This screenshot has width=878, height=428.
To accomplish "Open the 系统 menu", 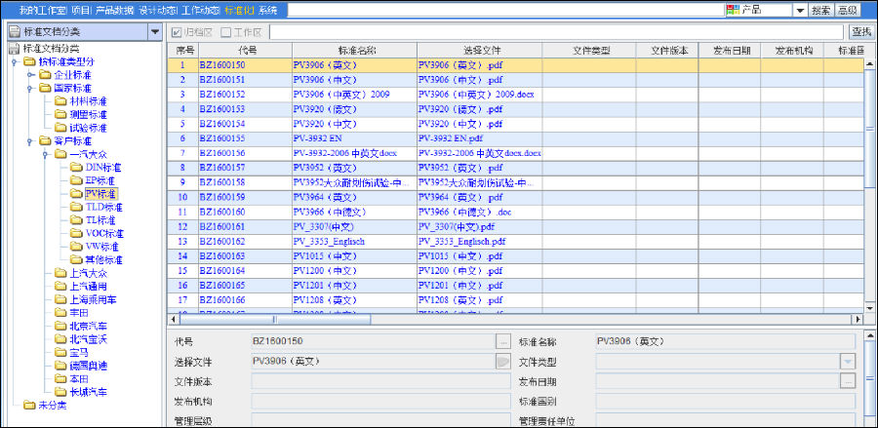I will click(x=267, y=10).
